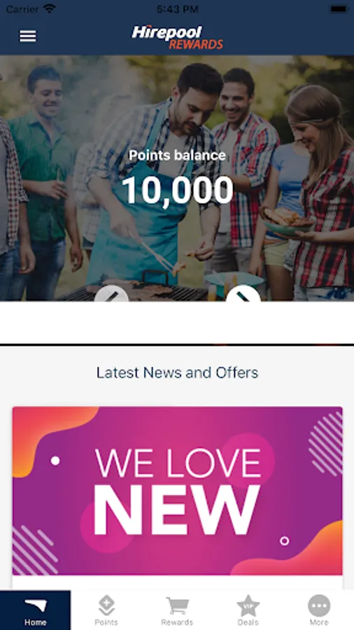Tap the battery indicator in status bar
This screenshot has height=630, width=354.
[339, 9]
